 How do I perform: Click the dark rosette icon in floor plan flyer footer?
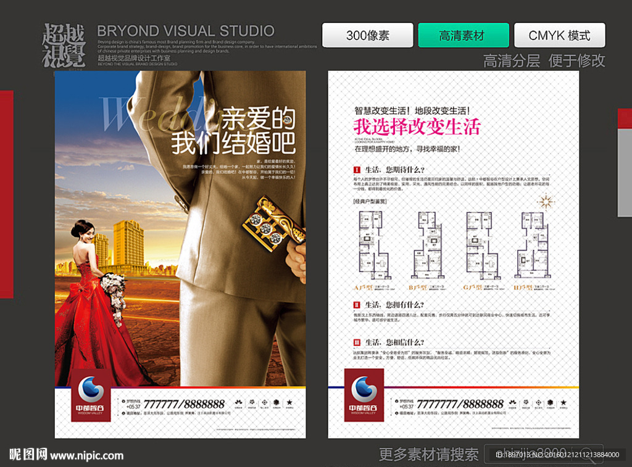click(x=551, y=402)
